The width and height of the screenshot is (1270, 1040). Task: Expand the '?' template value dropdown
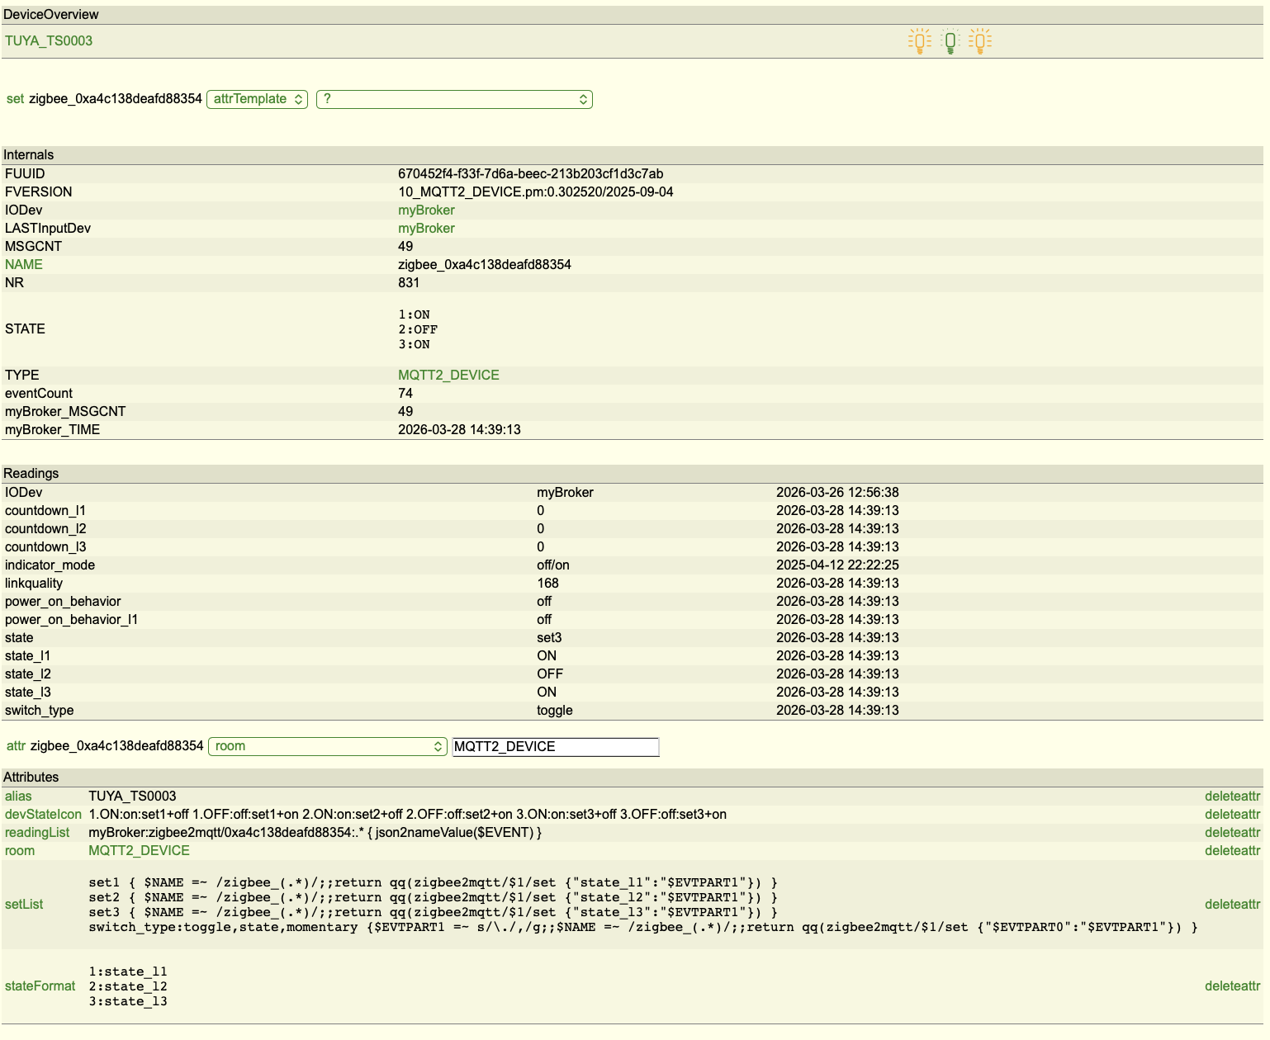(x=454, y=99)
